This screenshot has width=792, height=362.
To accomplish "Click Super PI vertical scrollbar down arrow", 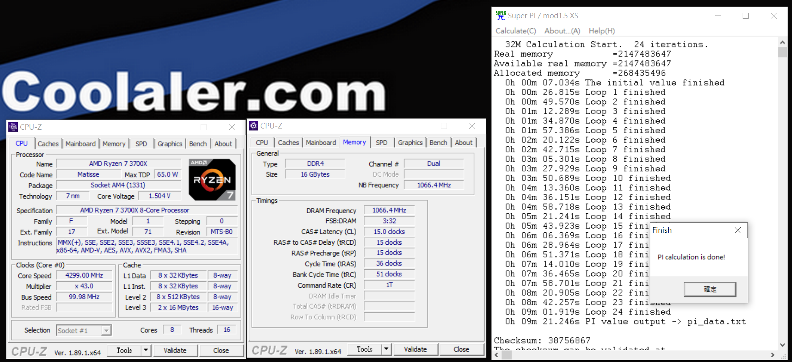I will pyautogui.click(x=782, y=345).
